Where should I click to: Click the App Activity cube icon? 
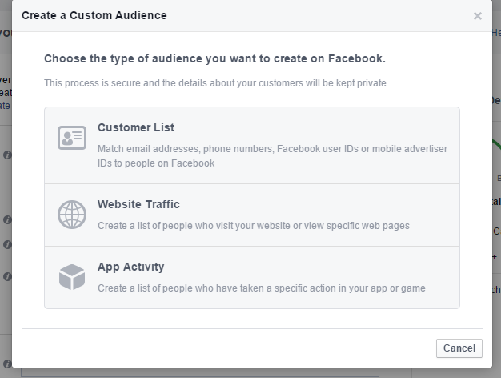click(72, 277)
